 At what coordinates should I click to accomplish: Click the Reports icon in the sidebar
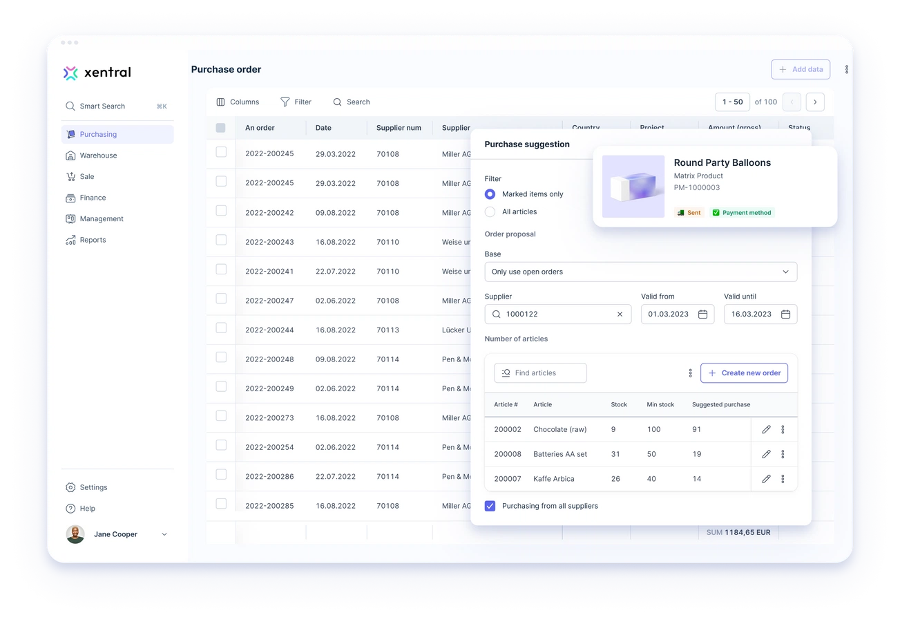pyautogui.click(x=70, y=240)
